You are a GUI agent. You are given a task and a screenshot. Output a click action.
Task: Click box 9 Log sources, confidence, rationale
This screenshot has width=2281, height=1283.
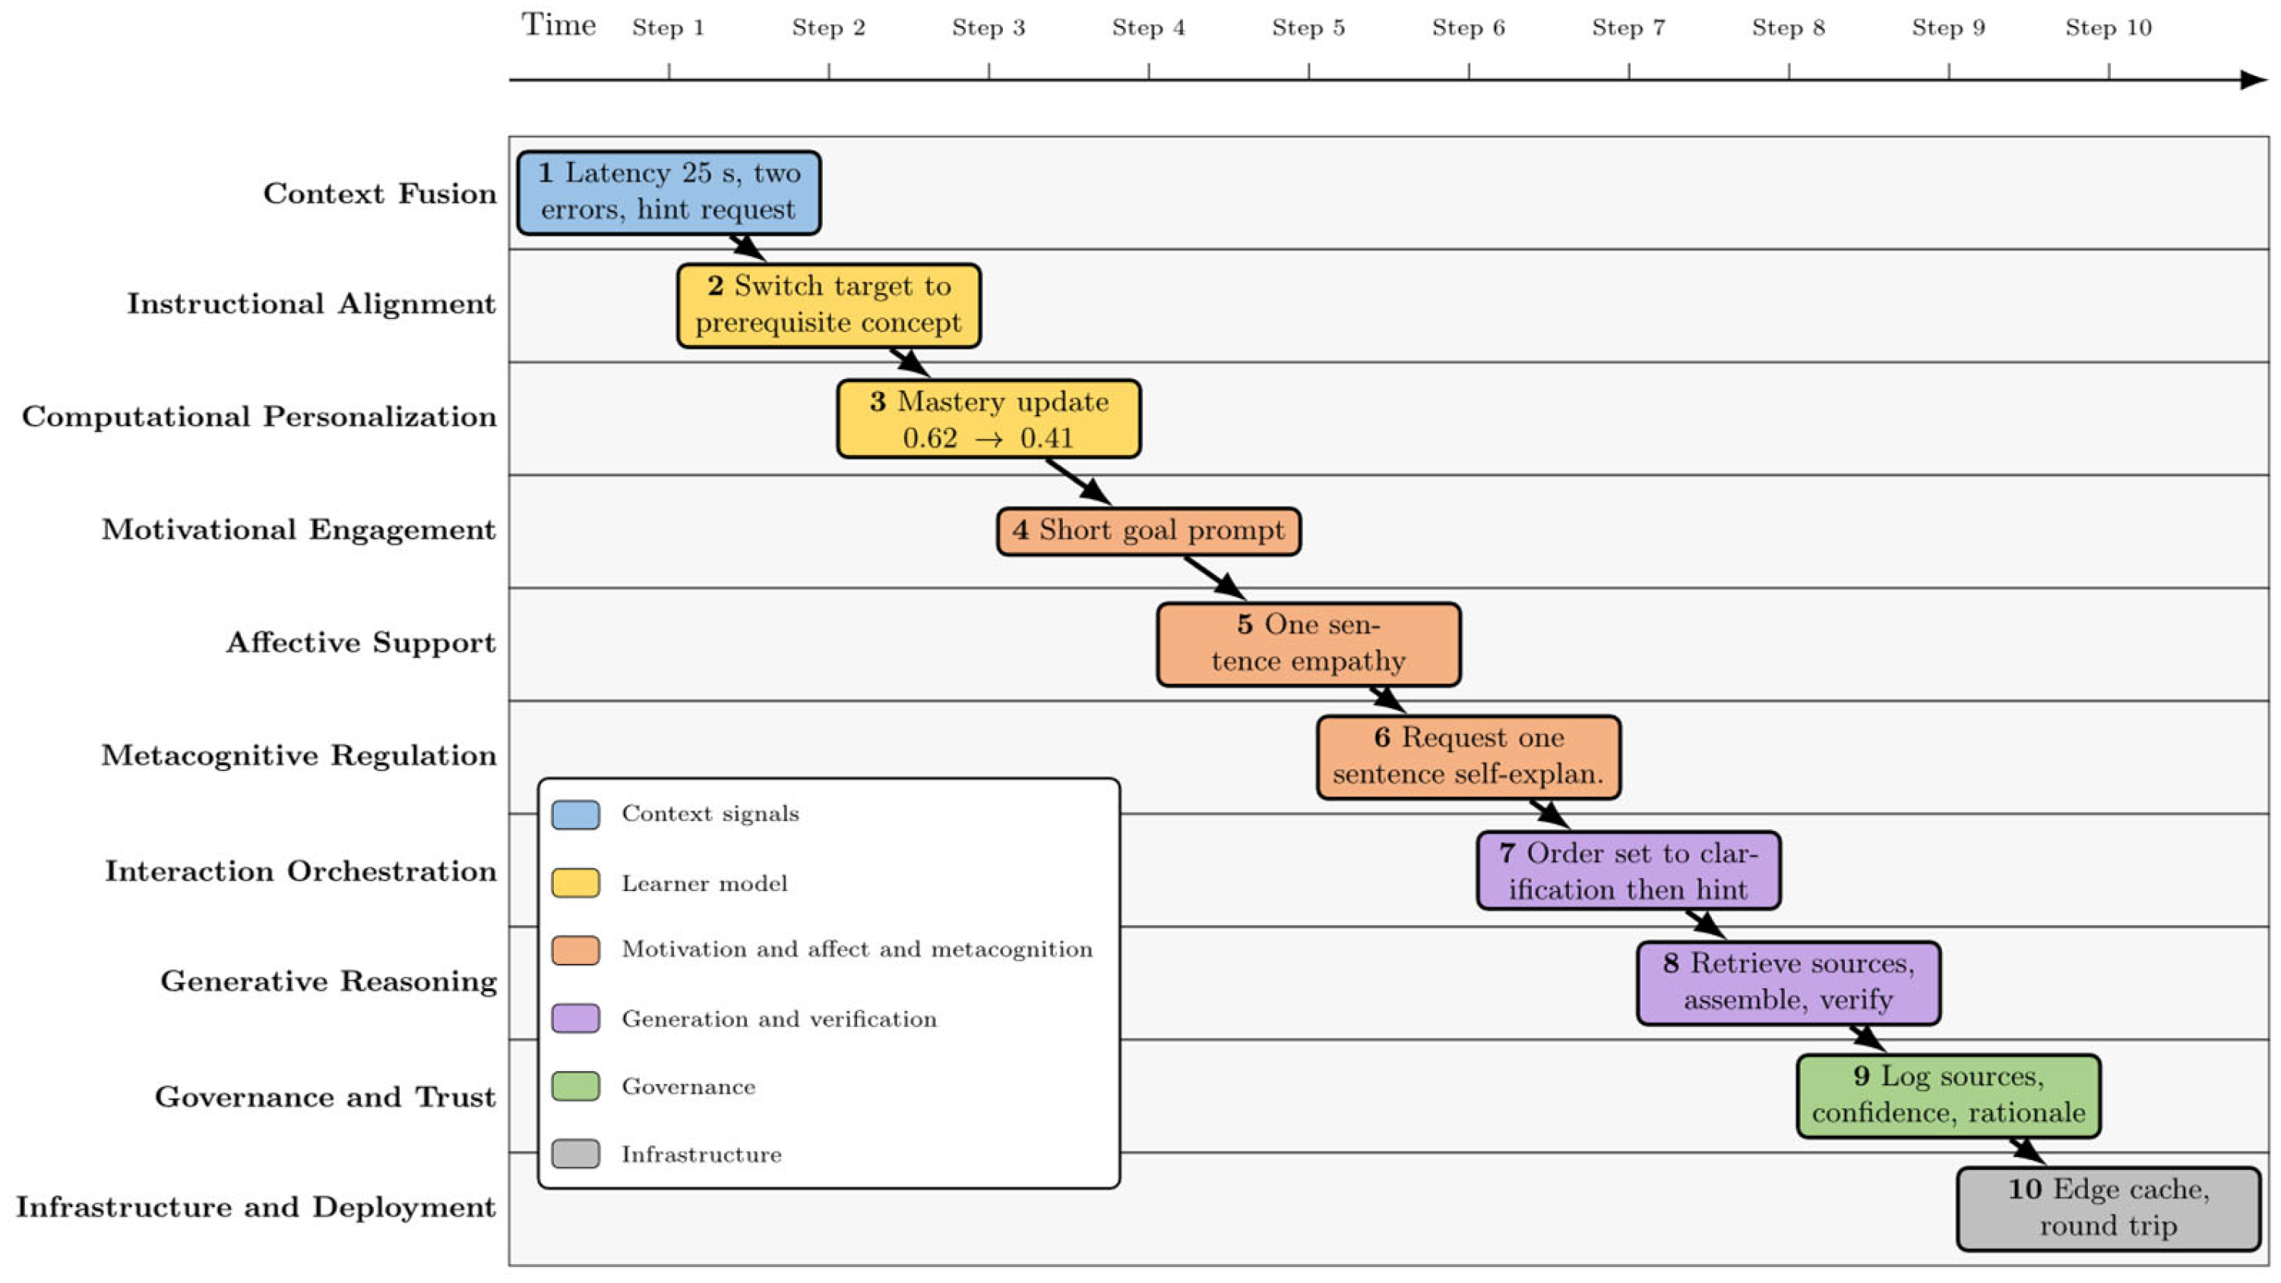tap(1948, 1095)
